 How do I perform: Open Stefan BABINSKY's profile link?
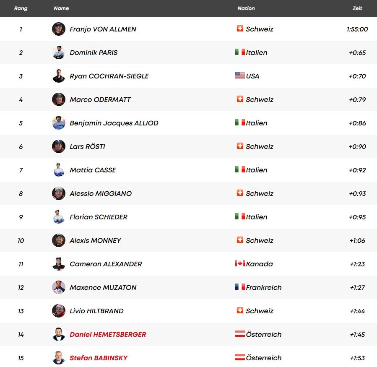[x=99, y=358]
